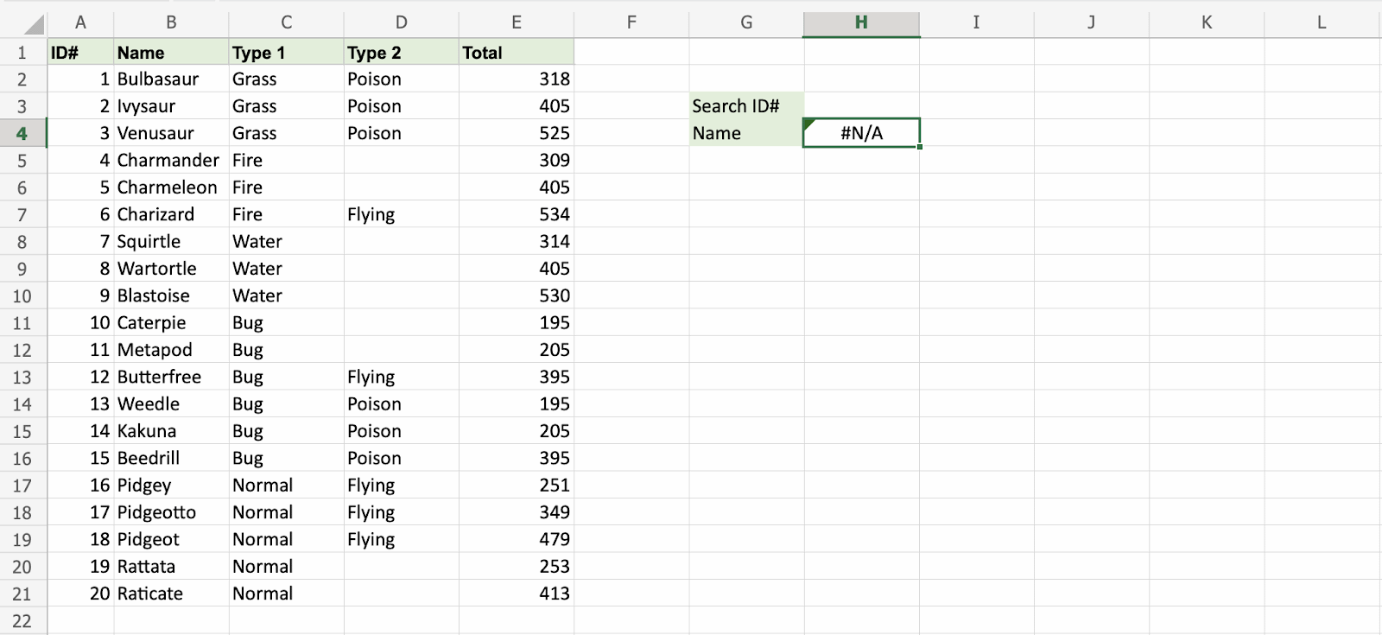Click the Raticate cell
The width and height of the screenshot is (1382, 635).
(171, 594)
